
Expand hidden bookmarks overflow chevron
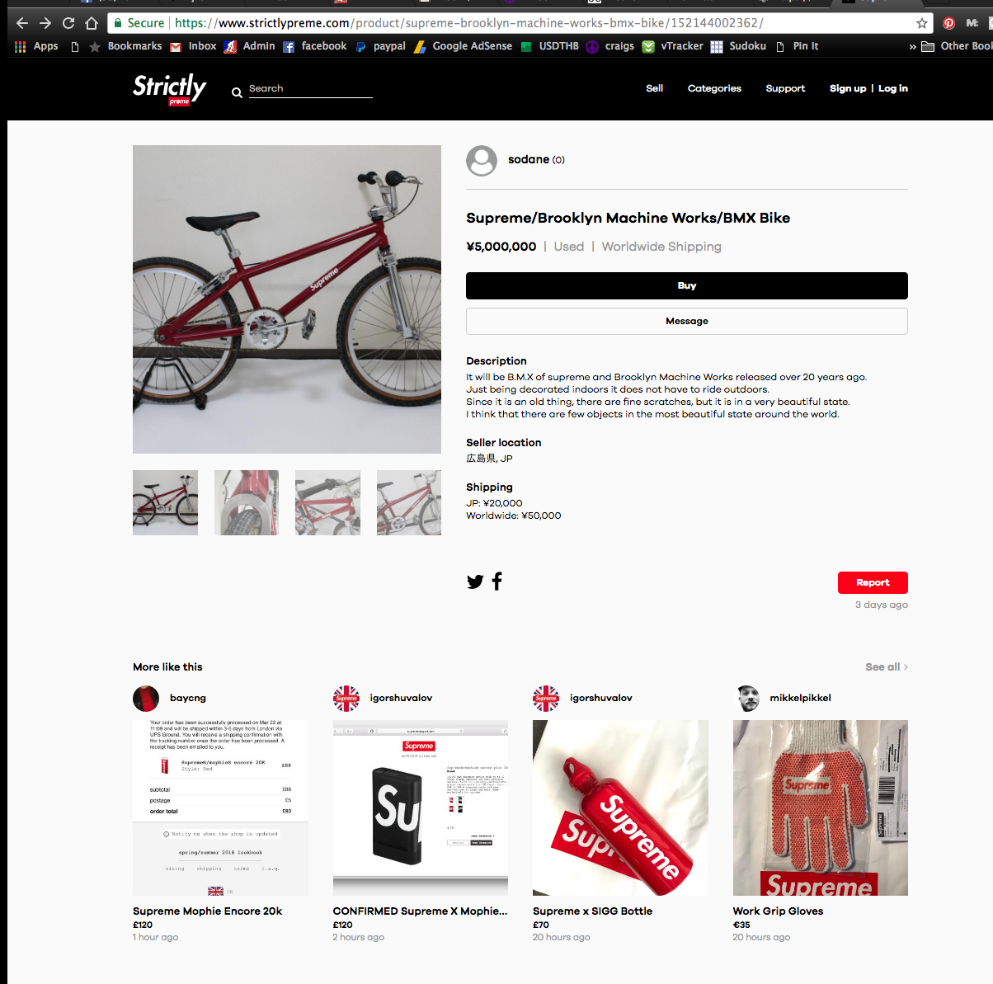pyautogui.click(x=912, y=47)
